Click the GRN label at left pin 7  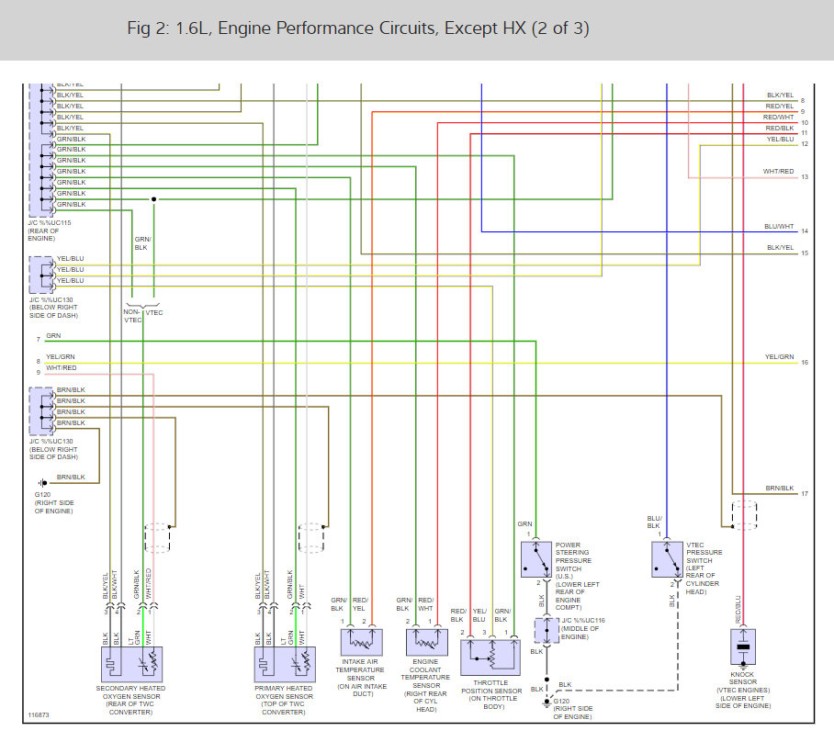pyautogui.click(x=53, y=335)
